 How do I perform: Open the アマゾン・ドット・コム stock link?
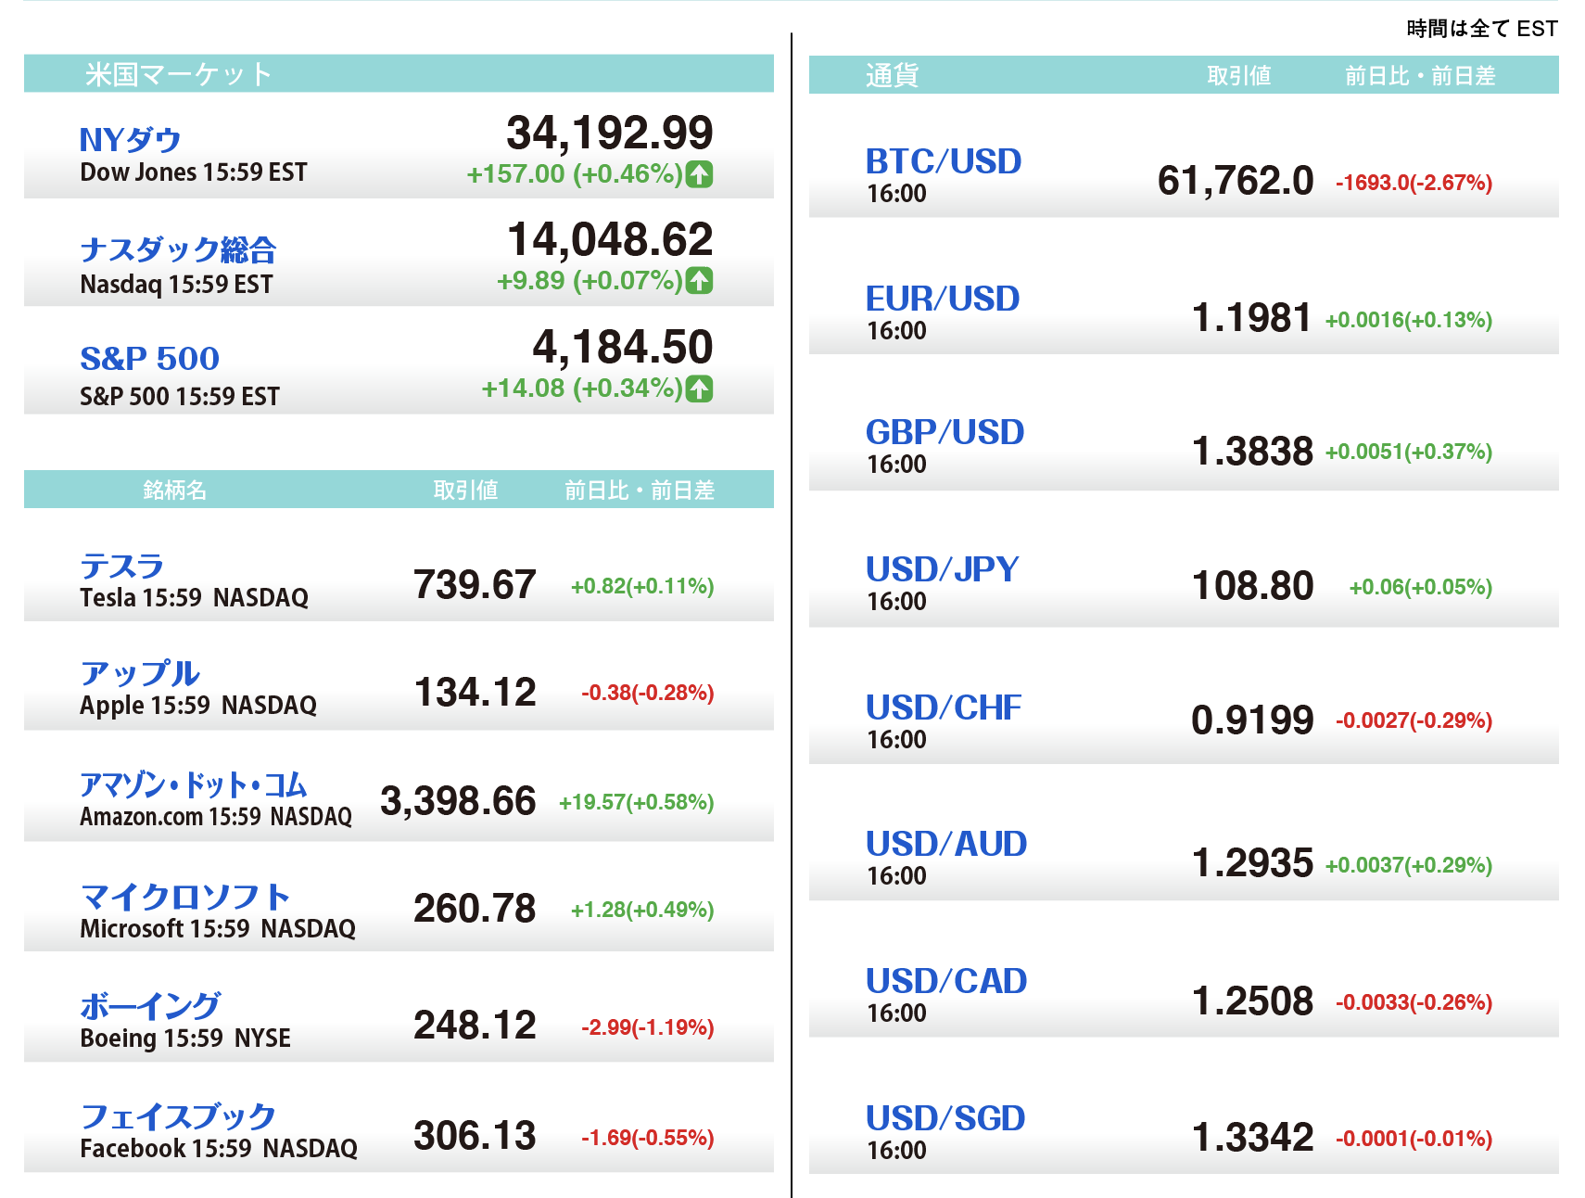(x=193, y=784)
